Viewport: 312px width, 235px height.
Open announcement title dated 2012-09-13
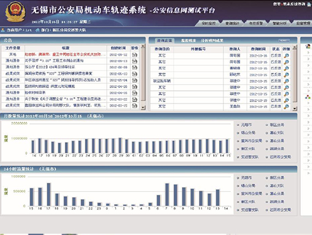pos(54,61)
